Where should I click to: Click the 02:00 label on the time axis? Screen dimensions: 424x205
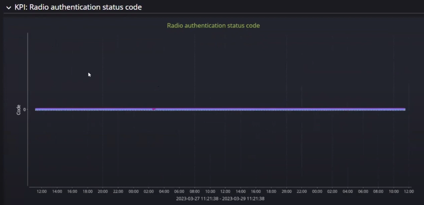(x=149, y=191)
